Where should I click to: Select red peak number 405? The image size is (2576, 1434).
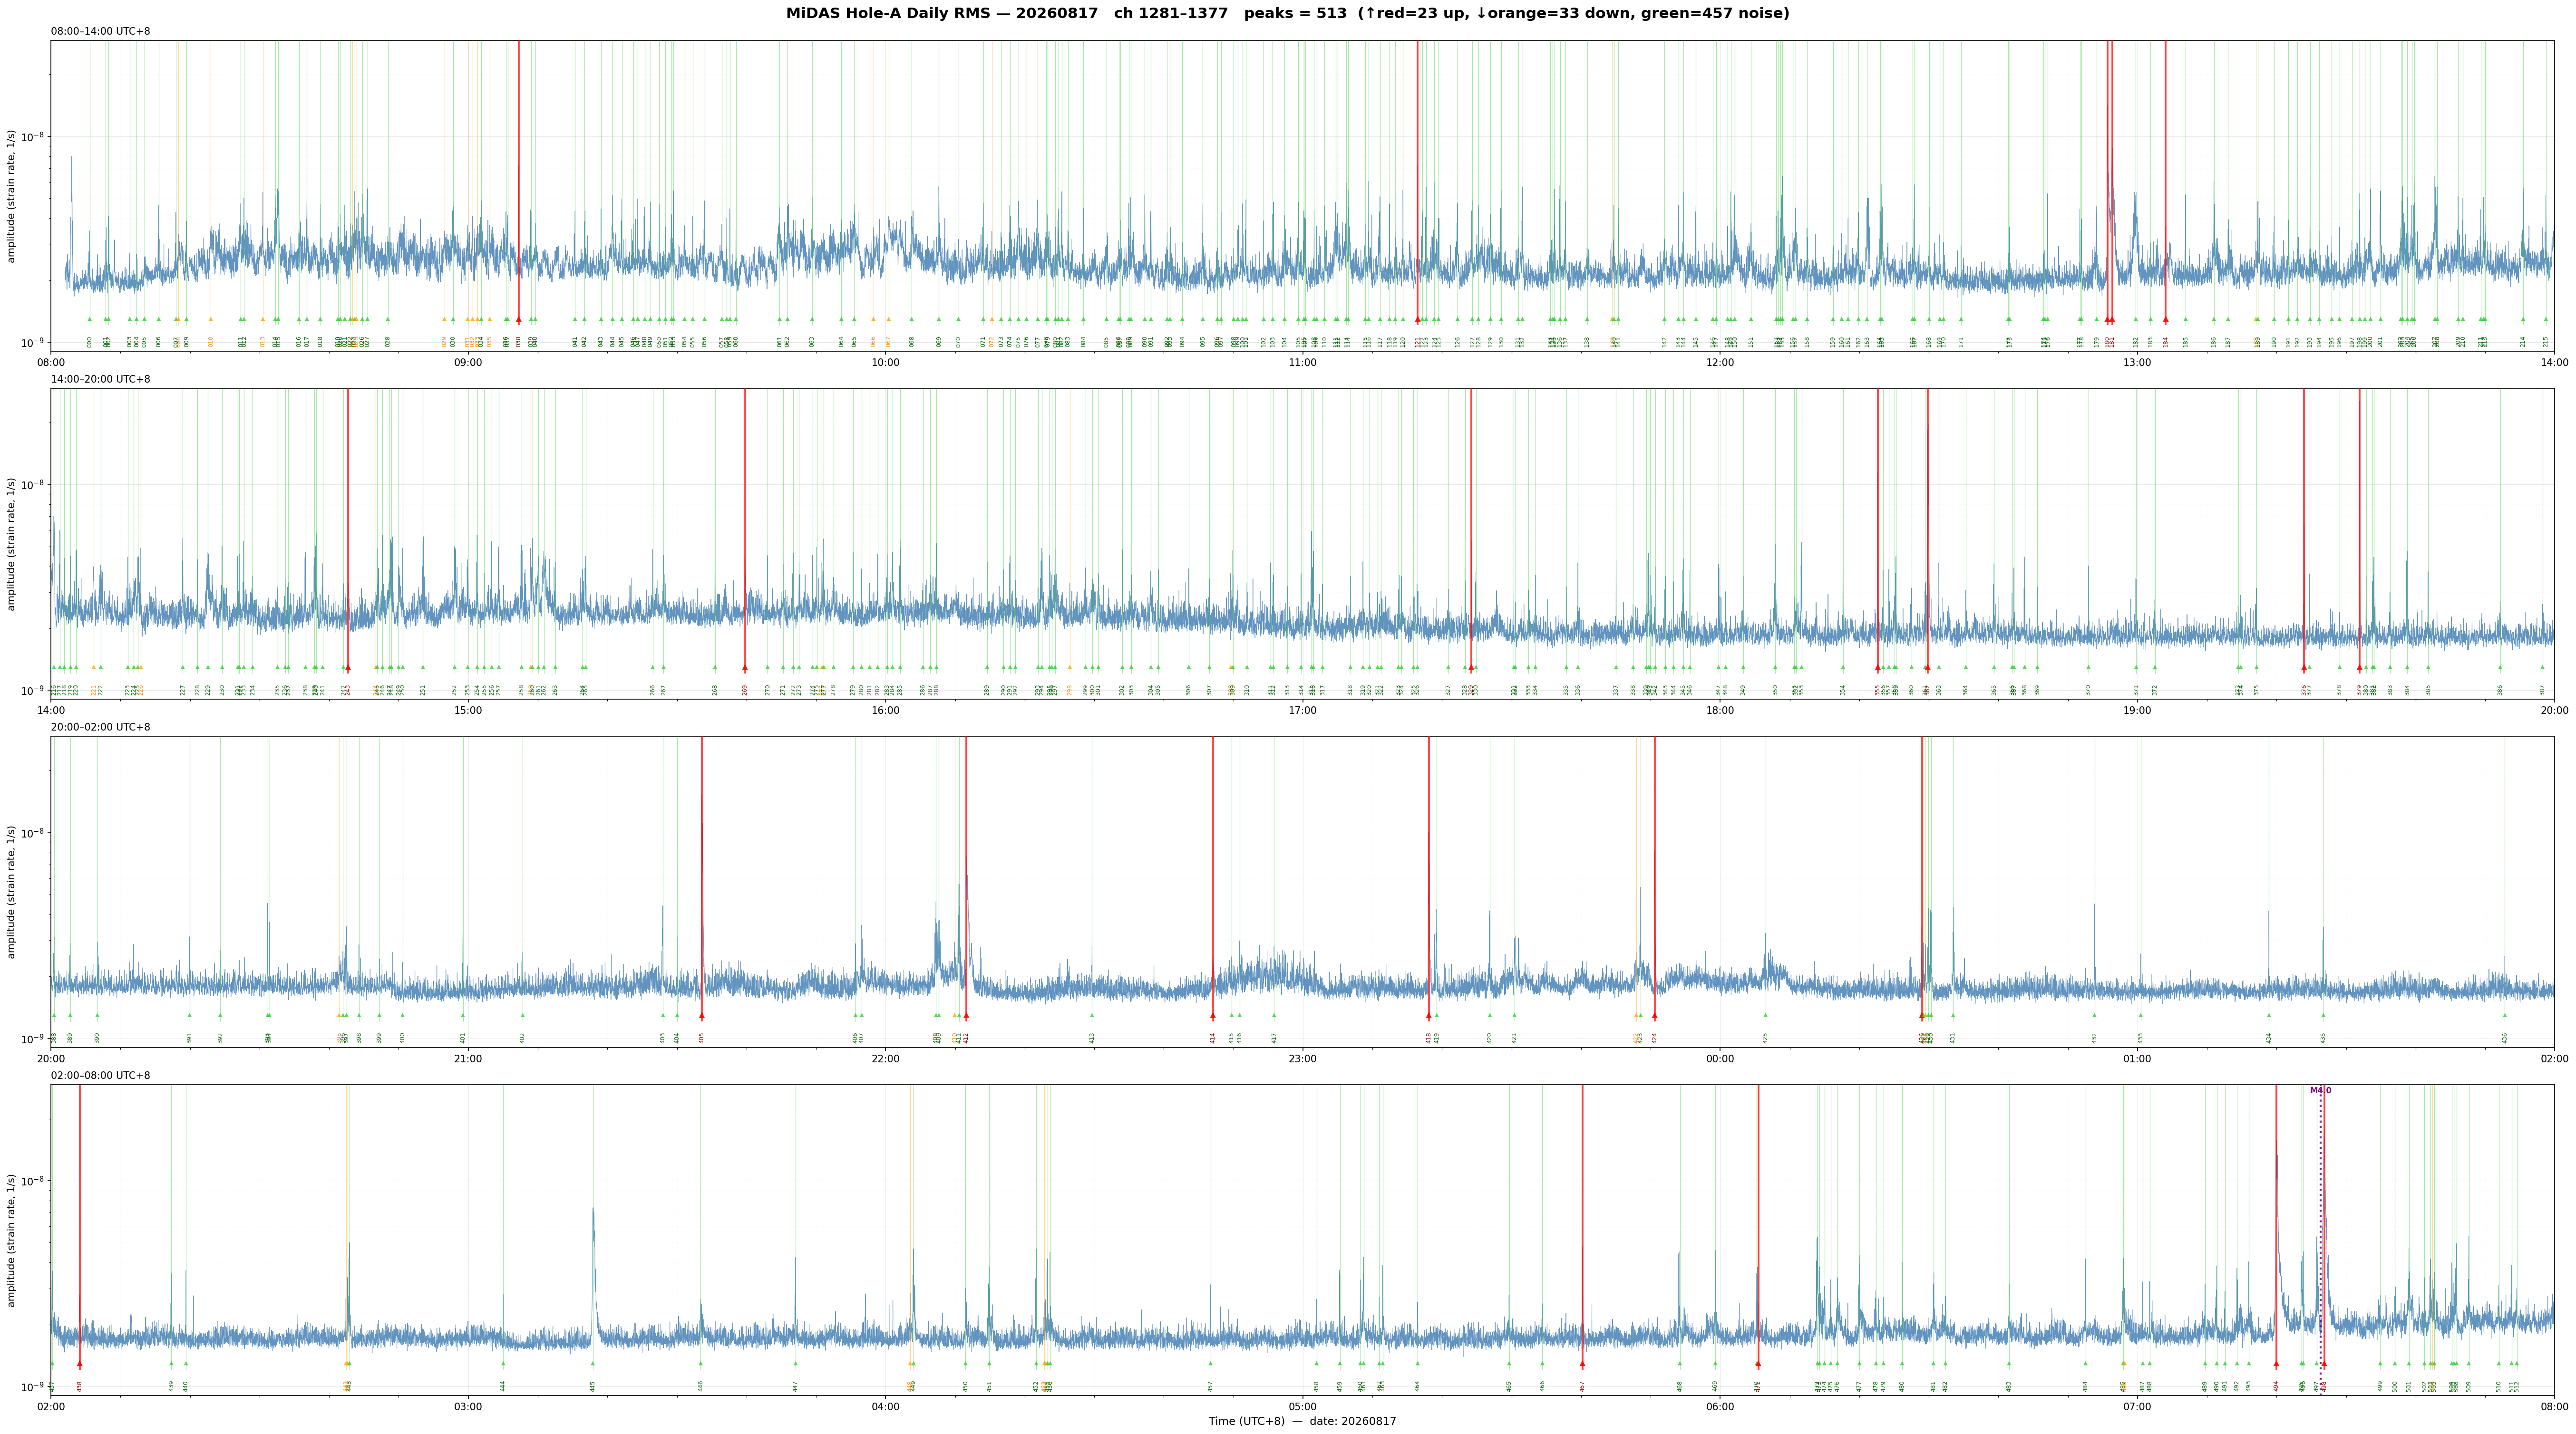click(x=702, y=1038)
